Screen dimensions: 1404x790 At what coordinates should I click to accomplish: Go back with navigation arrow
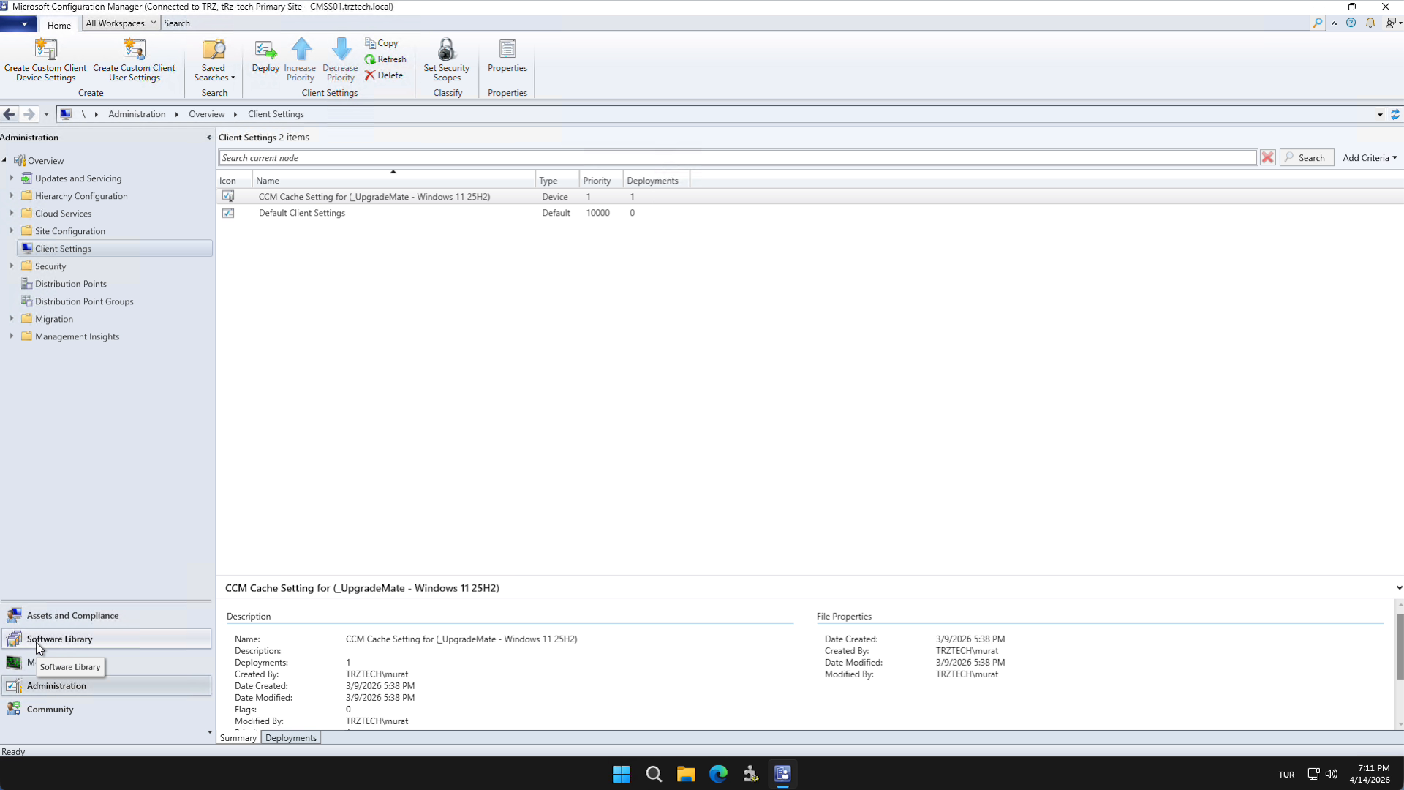point(10,114)
